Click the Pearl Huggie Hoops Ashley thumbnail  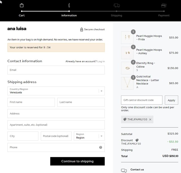click(x=127, y=53)
